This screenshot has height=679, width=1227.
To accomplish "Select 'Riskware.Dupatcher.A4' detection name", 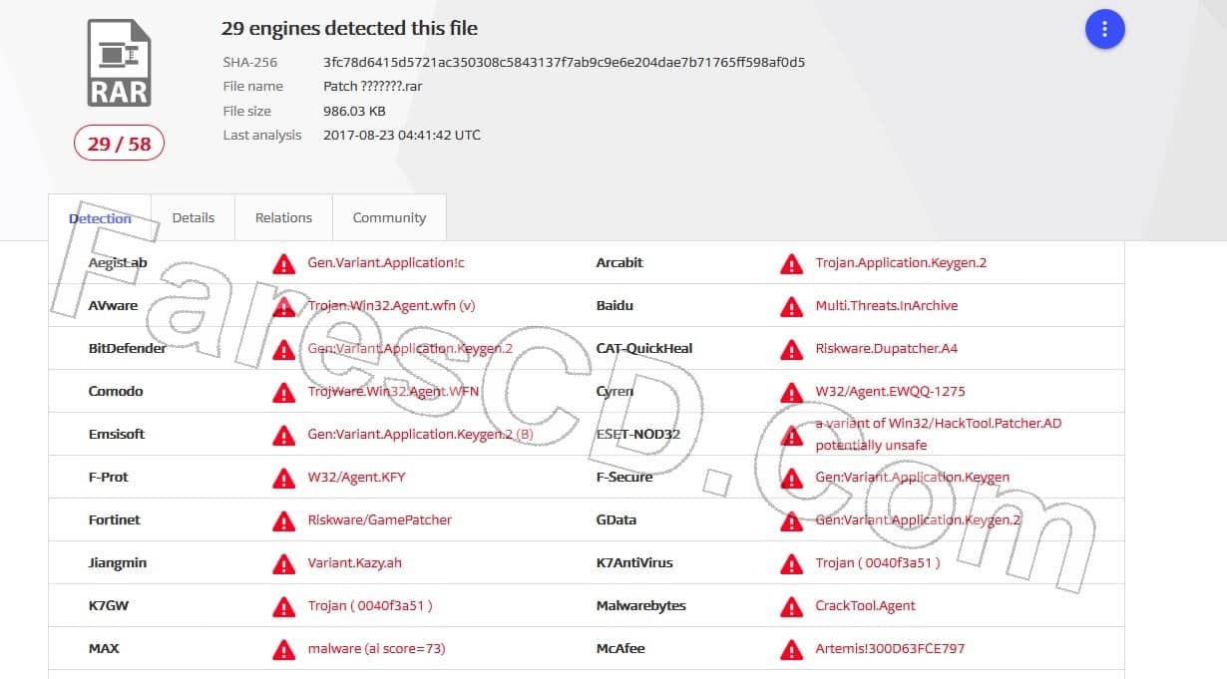I will [887, 349].
